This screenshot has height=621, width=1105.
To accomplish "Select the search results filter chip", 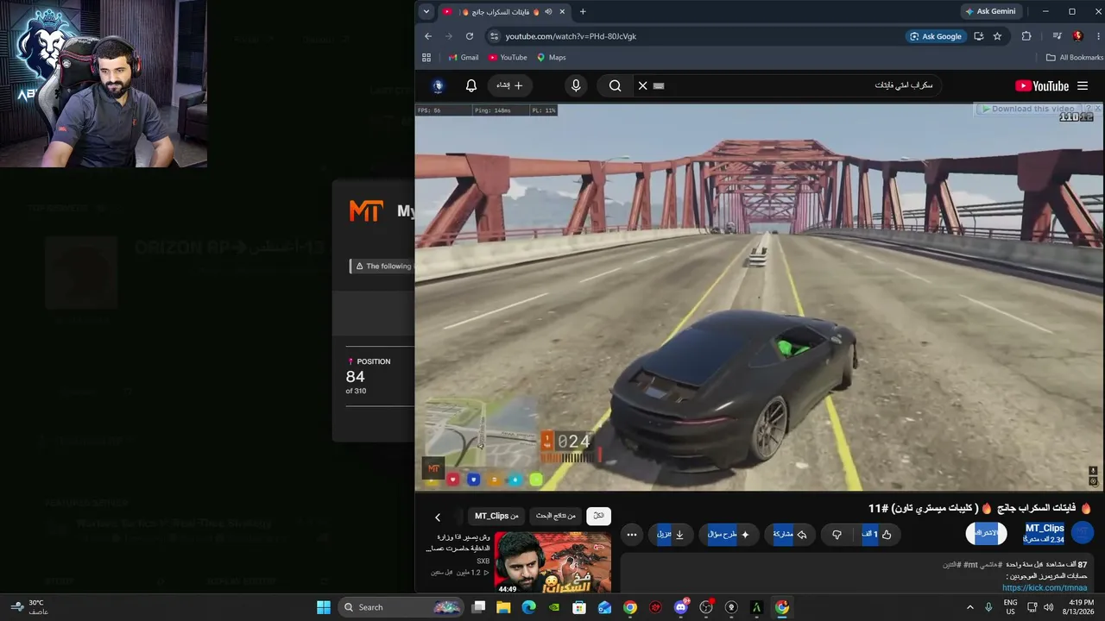I will pos(555,516).
